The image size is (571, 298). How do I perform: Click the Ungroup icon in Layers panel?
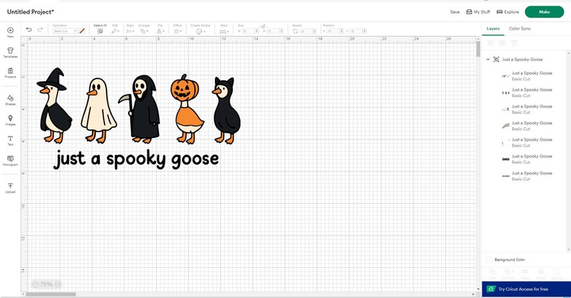tap(490, 43)
